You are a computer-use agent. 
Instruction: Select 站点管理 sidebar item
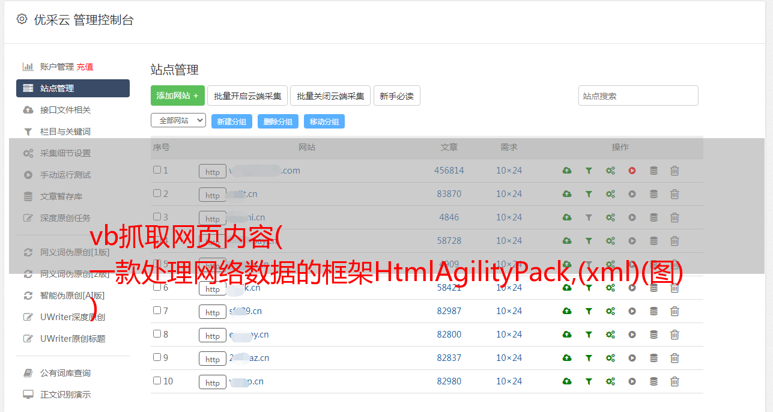[x=73, y=88]
